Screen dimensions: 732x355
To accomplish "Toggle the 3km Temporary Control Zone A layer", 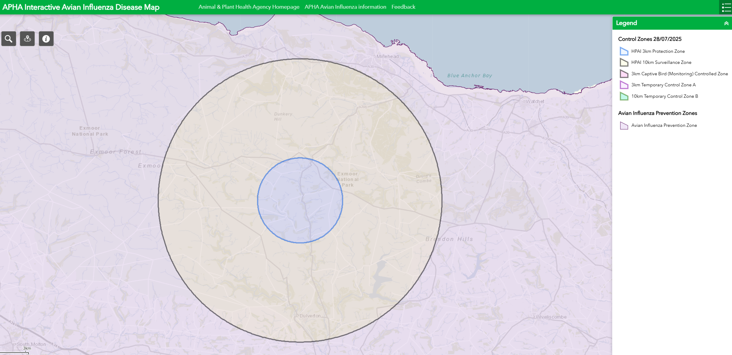I will pos(624,85).
